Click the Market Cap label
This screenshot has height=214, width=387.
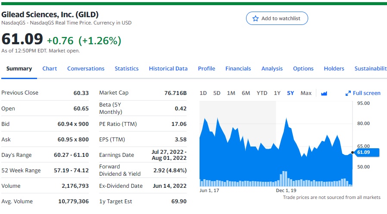[x=114, y=93]
